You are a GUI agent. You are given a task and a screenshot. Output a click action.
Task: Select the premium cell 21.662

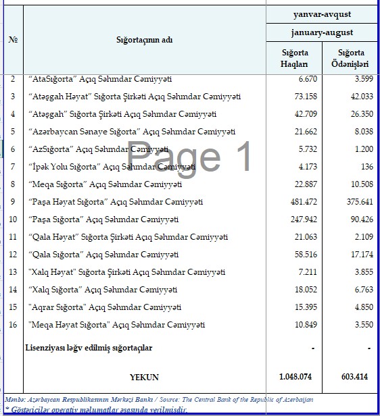[306, 131]
